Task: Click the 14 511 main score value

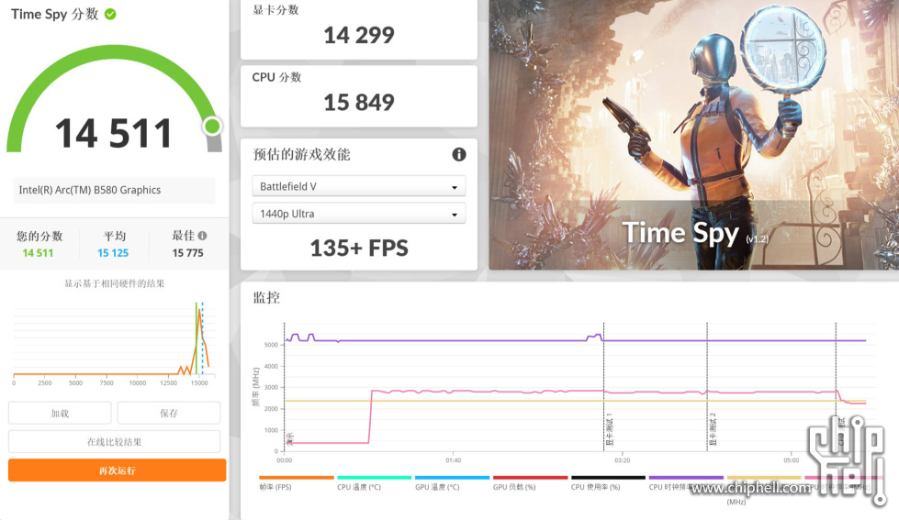Action: tap(114, 133)
